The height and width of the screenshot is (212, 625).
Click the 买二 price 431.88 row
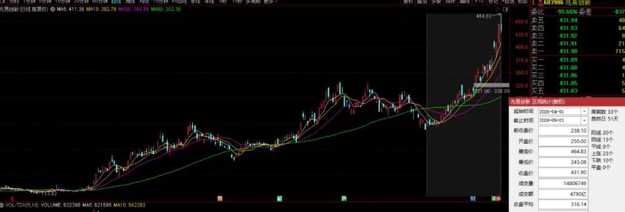coord(578,67)
